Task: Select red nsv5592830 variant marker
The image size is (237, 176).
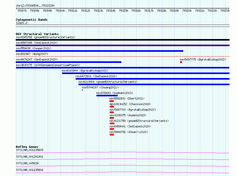Action: (x=112, y=101)
